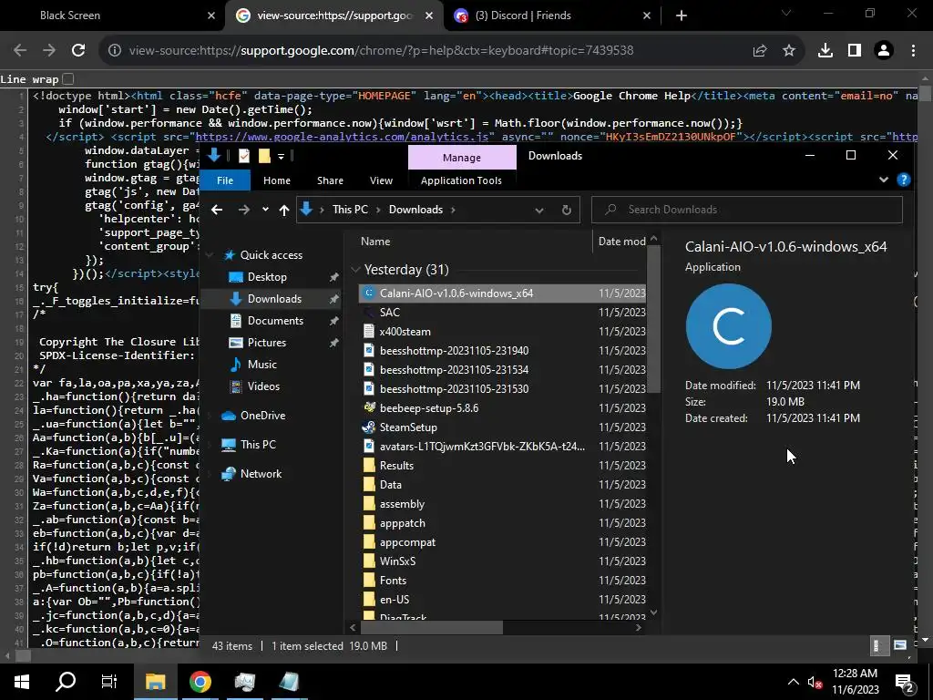Viewport: 933px width, 700px height.
Task: Select the Calani-AIO-v1.0.6-windows_x64 file
Action: (x=502, y=293)
